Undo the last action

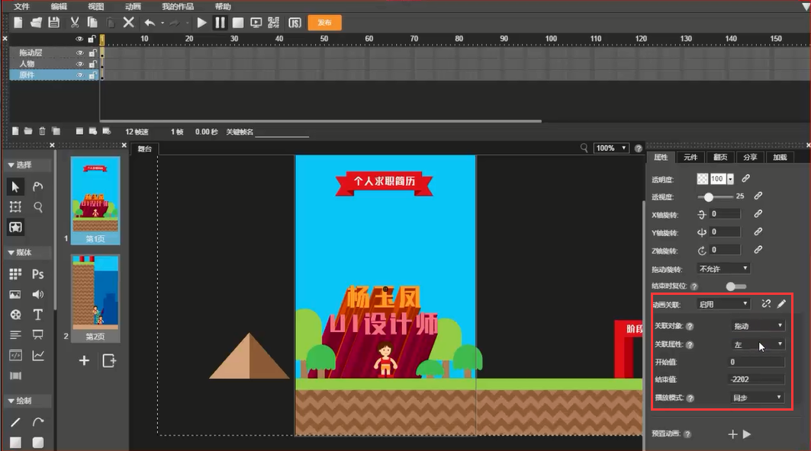[x=150, y=22]
